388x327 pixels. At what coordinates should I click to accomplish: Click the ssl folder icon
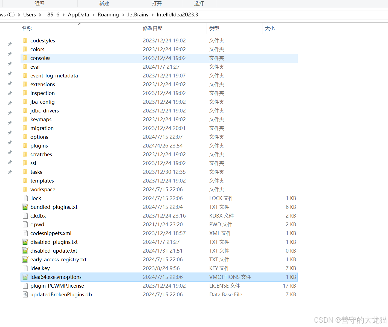click(x=25, y=163)
